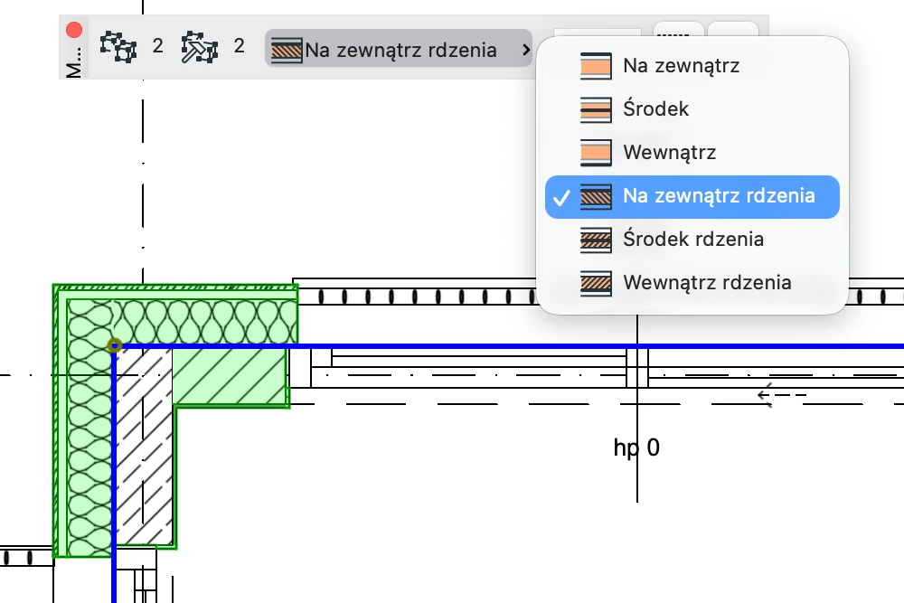Click the 'hp 0' elevation label
This screenshot has width=904, height=603.
coord(636,448)
